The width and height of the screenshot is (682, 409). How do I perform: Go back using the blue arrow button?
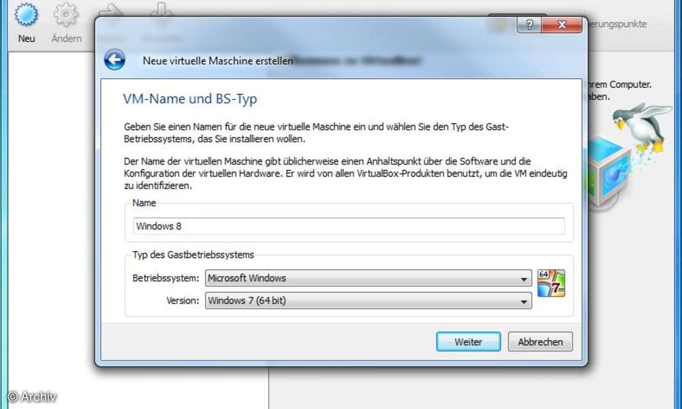point(115,60)
